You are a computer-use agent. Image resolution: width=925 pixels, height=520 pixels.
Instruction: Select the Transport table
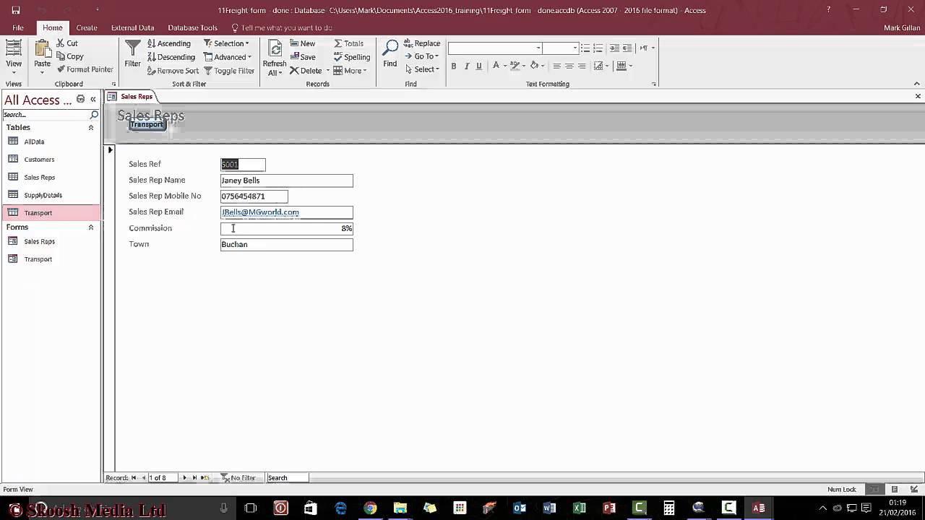click(51, 213)
